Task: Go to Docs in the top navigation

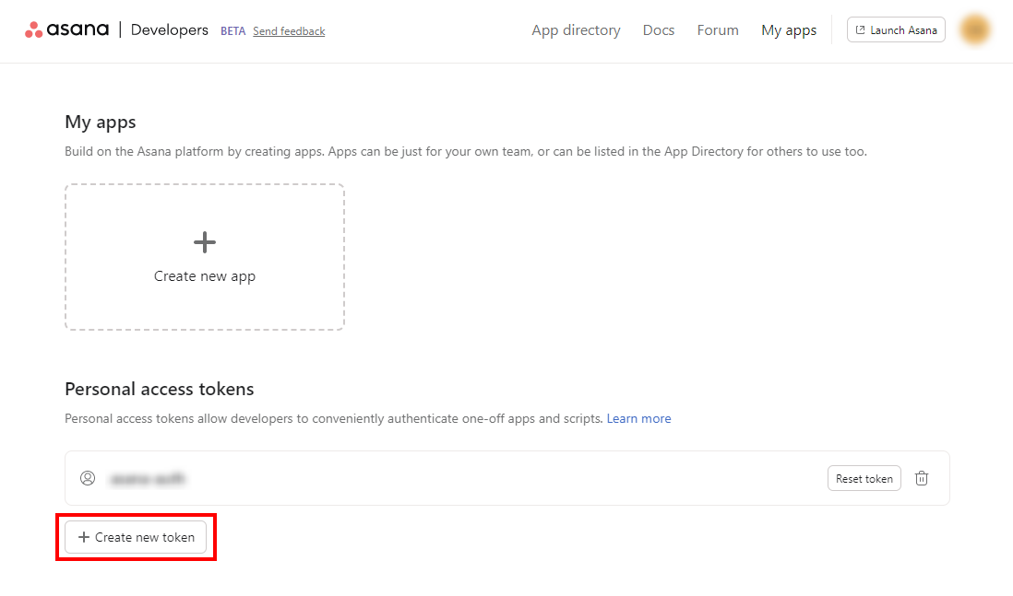Action: [x=659, y=30]
